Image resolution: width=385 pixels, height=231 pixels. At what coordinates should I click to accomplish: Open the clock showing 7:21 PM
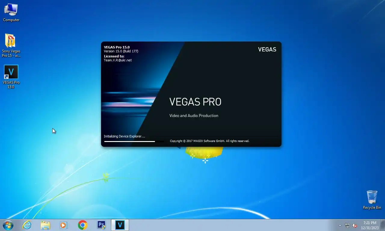[370, 225]
